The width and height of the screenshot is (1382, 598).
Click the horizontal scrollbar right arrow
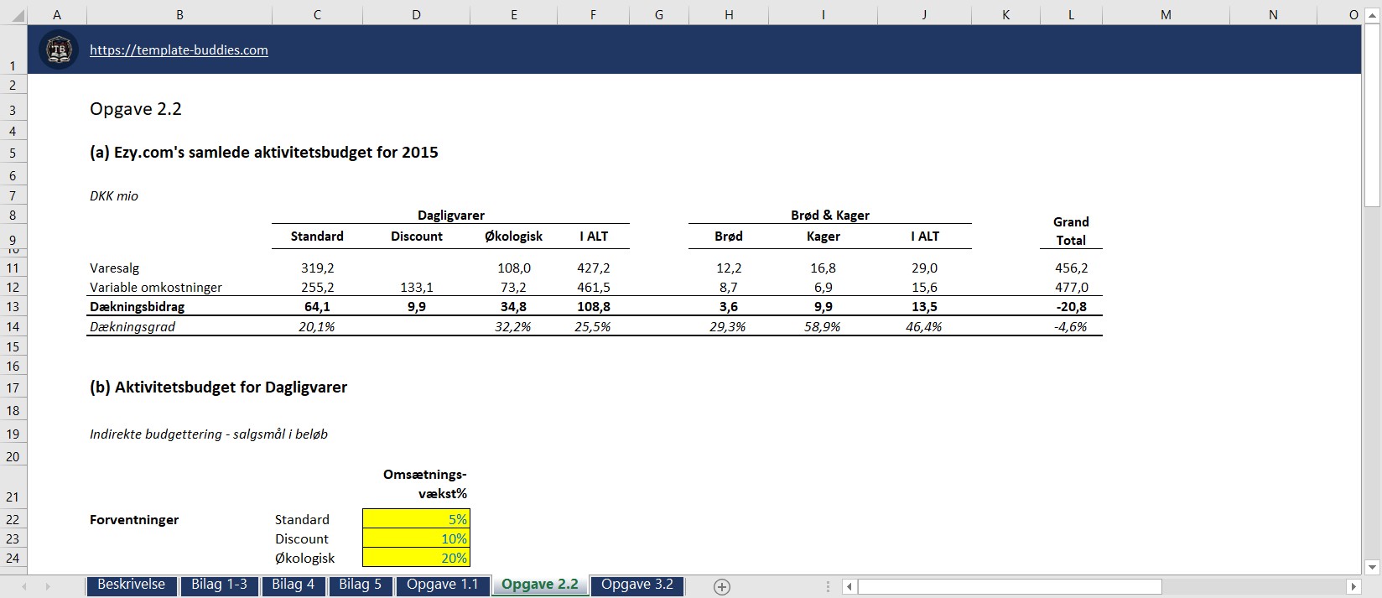coord(1353,586)
